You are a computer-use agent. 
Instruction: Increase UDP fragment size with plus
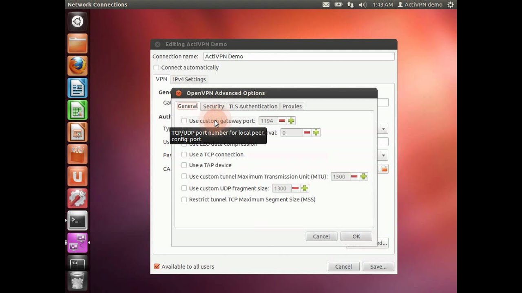click(x=304, y=188)
